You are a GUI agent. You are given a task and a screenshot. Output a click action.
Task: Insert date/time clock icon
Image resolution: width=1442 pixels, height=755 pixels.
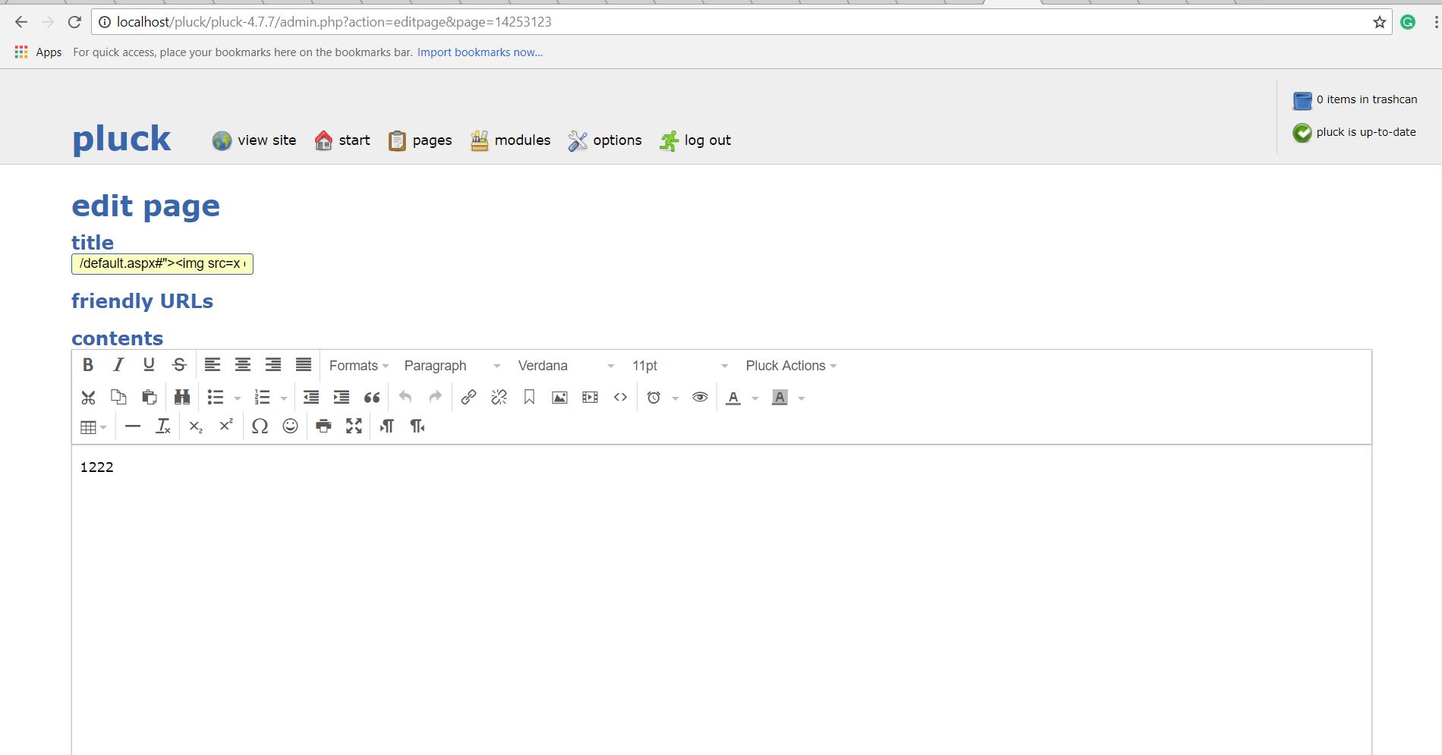(x=653, y=397)
